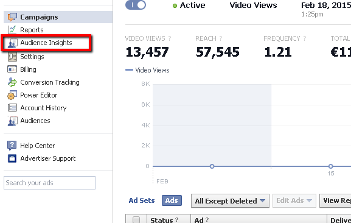The height and width of the screenshot is (223, 351).
Task: Click the Help Center question icon
Action: [12, 146]
